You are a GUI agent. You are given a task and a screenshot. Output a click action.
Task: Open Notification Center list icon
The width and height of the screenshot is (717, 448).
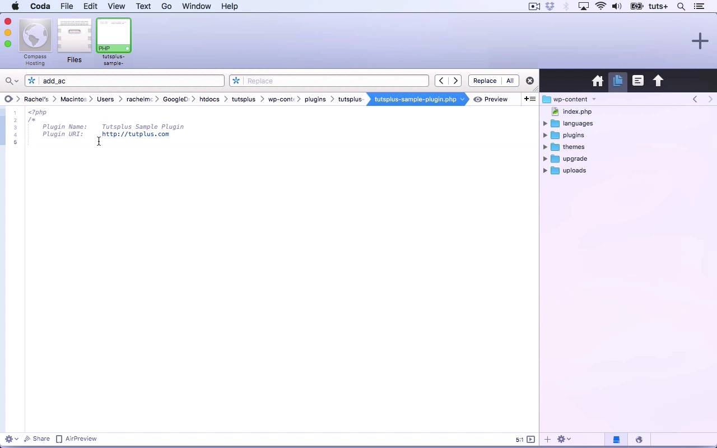pos(699,6)
